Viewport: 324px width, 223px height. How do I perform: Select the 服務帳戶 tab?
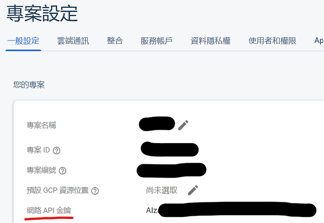(x=157, y=41)
